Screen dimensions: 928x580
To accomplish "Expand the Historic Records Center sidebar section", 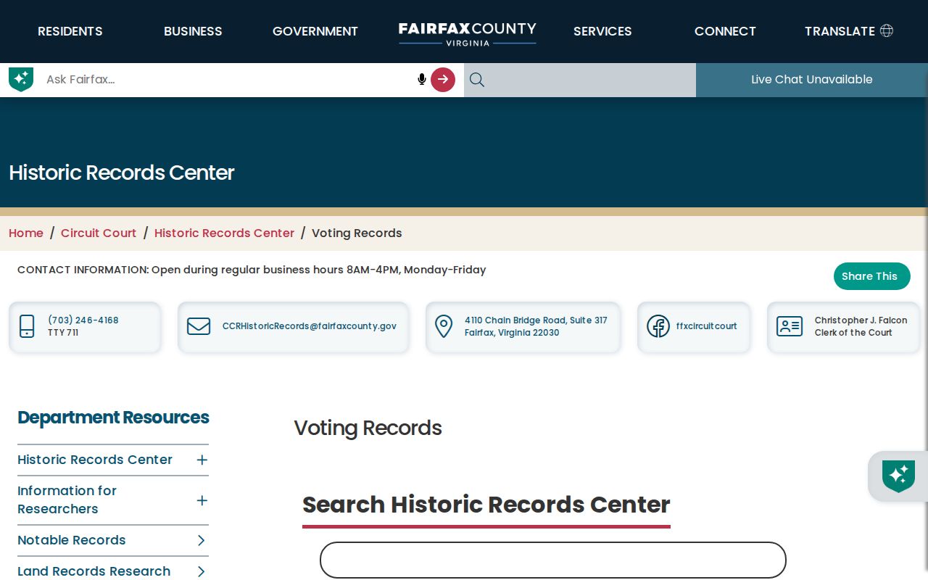I will (202, 460).
